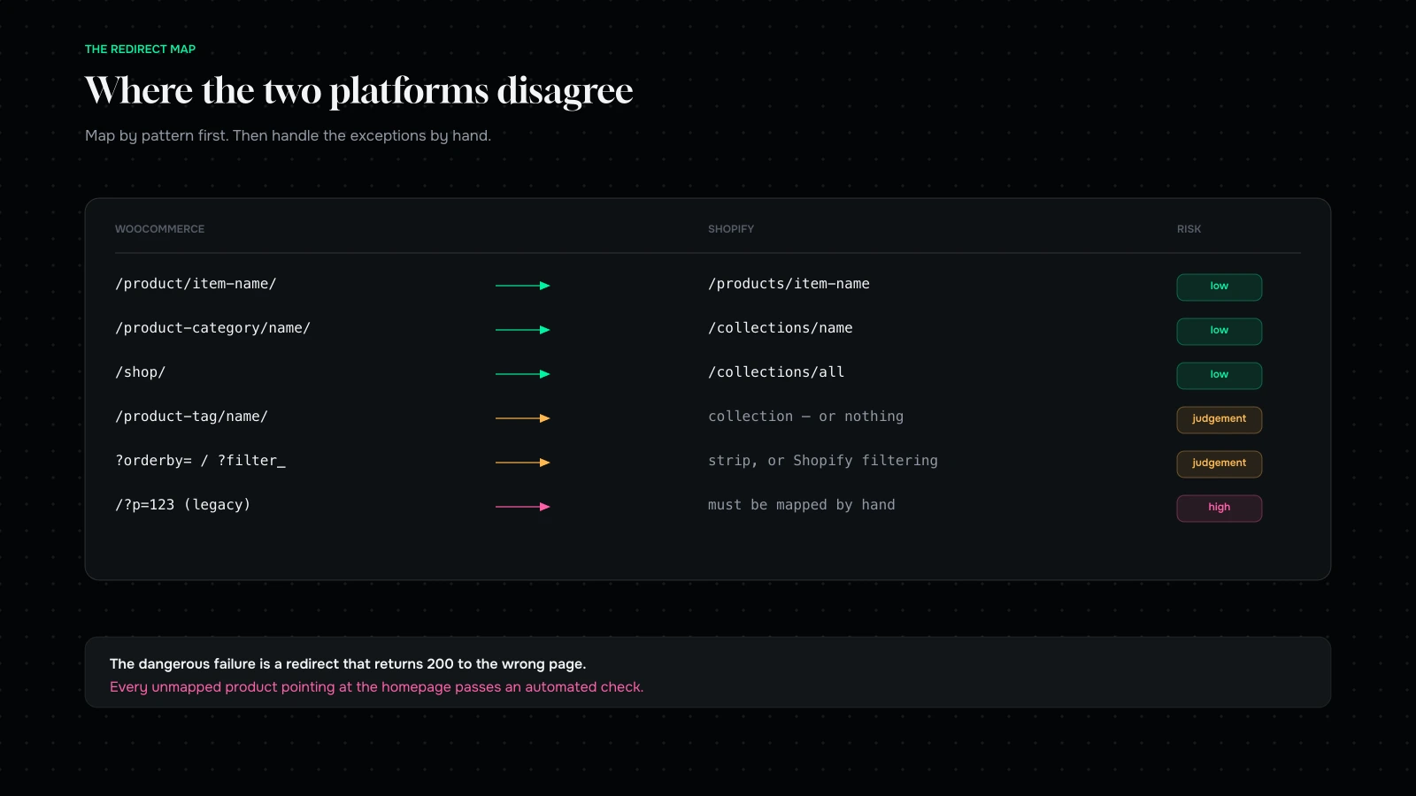Image resolution: width=1416 pixels, height=796 pixels.
Task: Click the low badge for /products/item-name
Action: [x=1219, y=287]
